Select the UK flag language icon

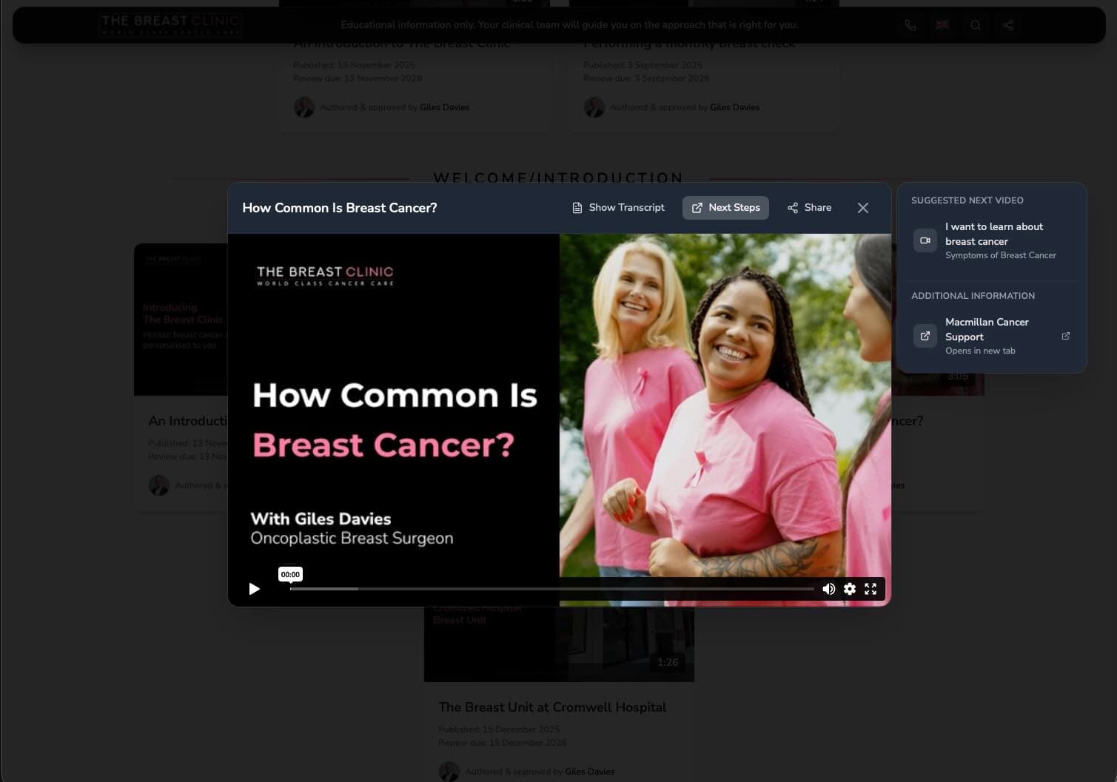[x=942, y=25]
